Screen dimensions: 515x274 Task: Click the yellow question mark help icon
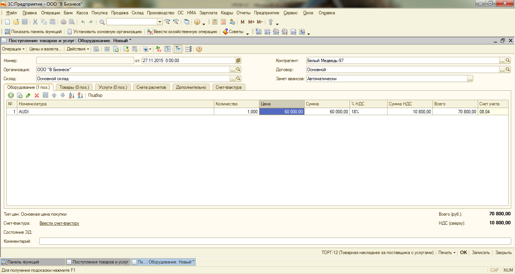point(199,49)
